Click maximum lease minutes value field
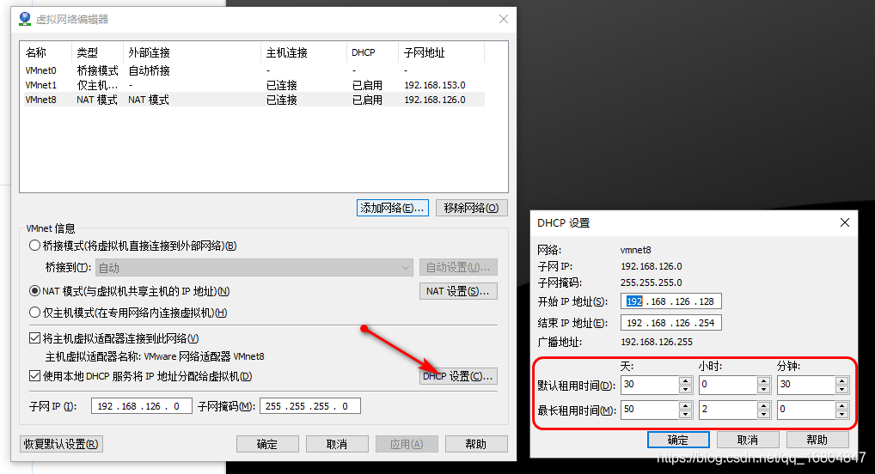The image size is (875, 474). click(x=806, y=410)
